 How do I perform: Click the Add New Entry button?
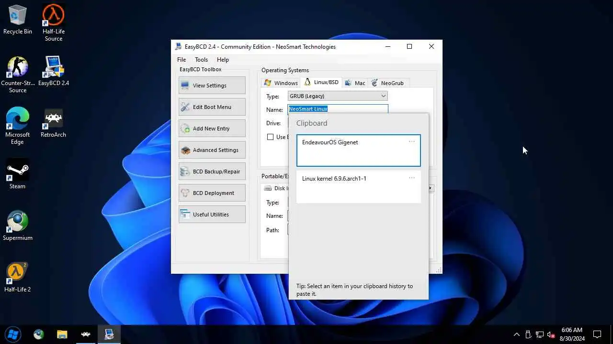click(212, 129)
